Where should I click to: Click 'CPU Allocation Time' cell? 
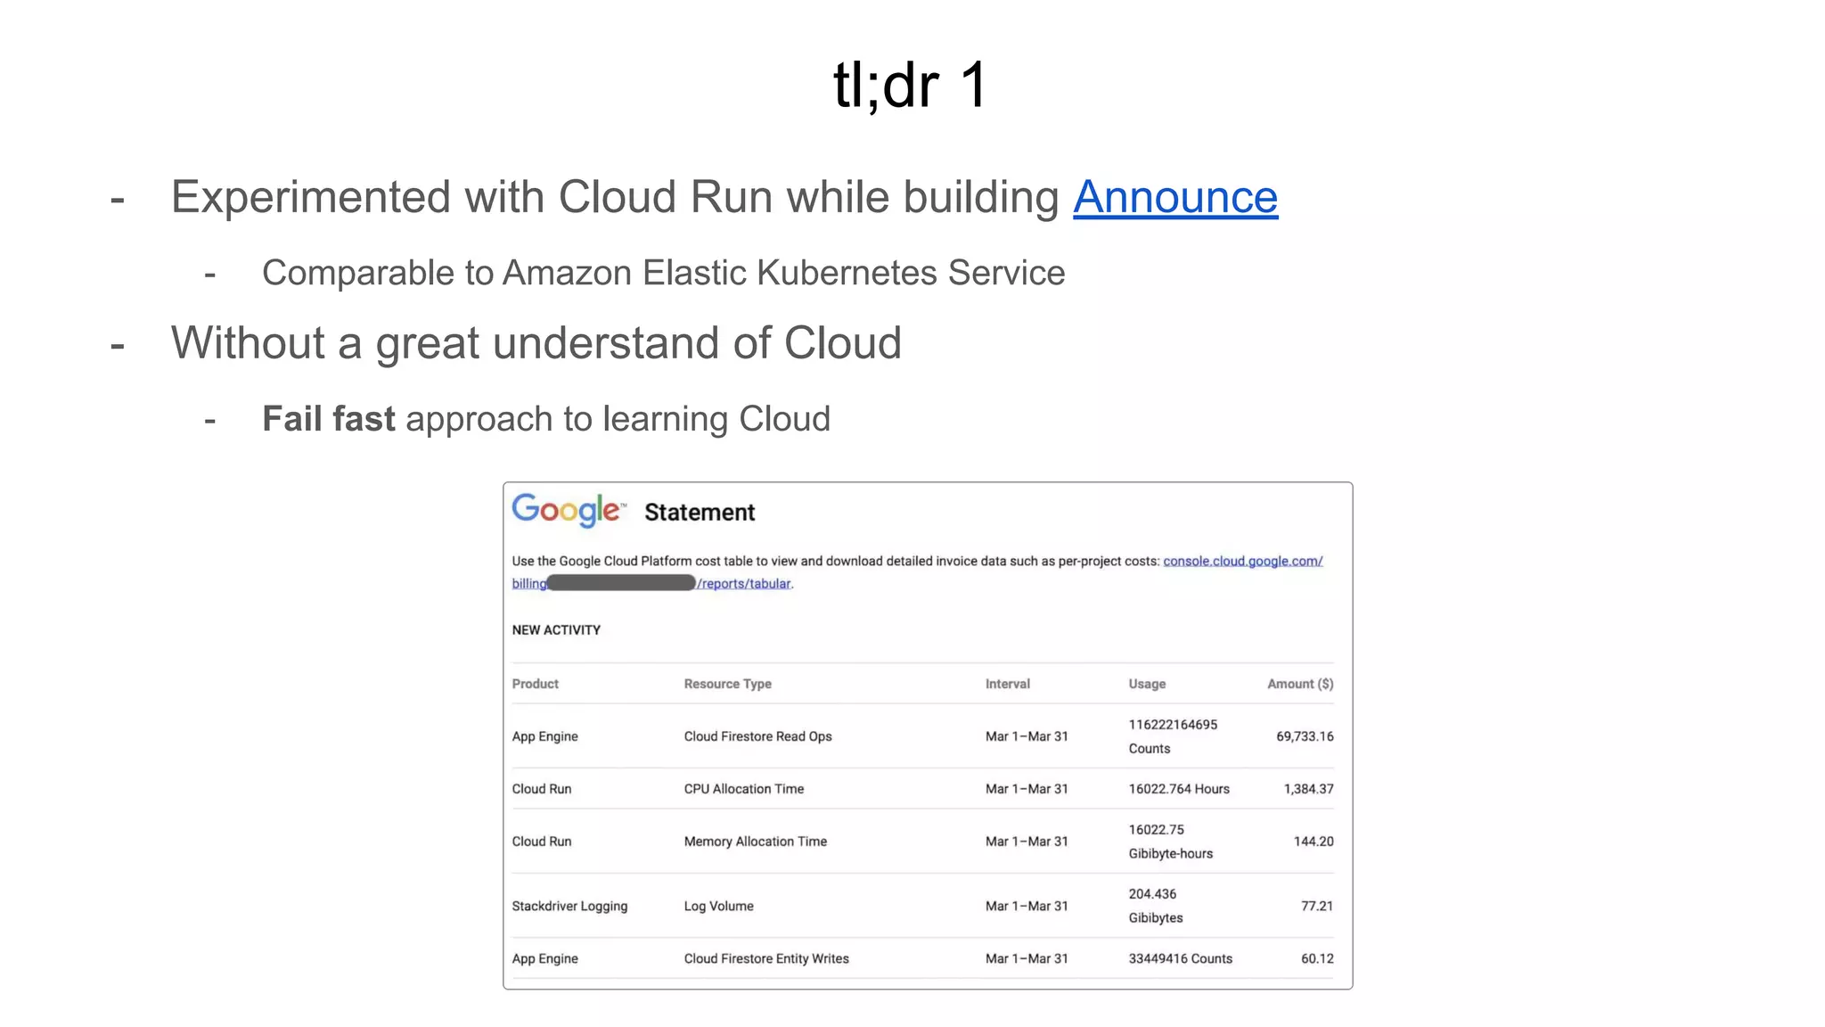[743, 789]
